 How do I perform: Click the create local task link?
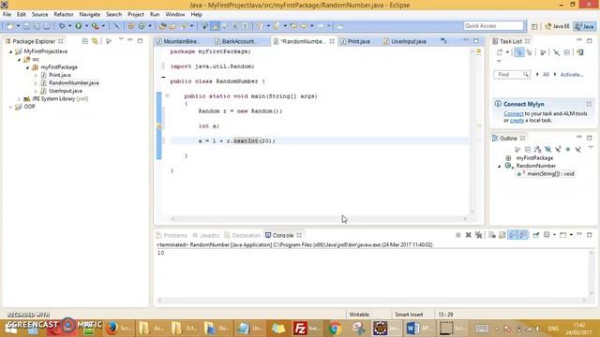tap(517, 120)
